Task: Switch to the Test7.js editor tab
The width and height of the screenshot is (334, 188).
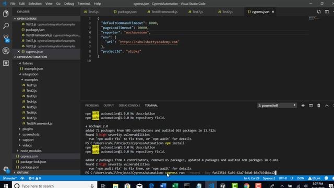Action: [x=196, y=11]
